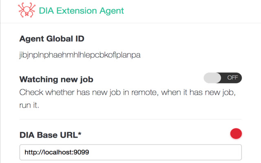Click the word "DIA" in the header title

click(46, 11)
